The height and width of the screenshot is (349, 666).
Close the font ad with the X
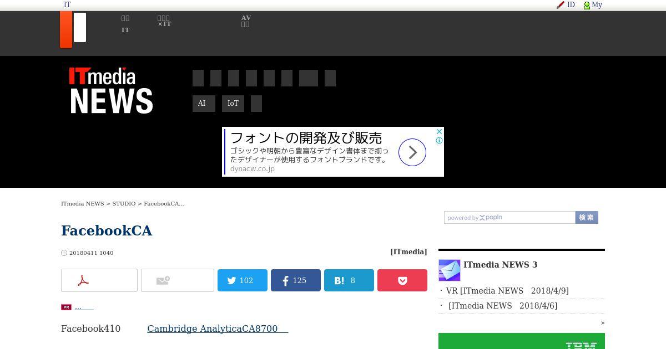coord(439,132)
